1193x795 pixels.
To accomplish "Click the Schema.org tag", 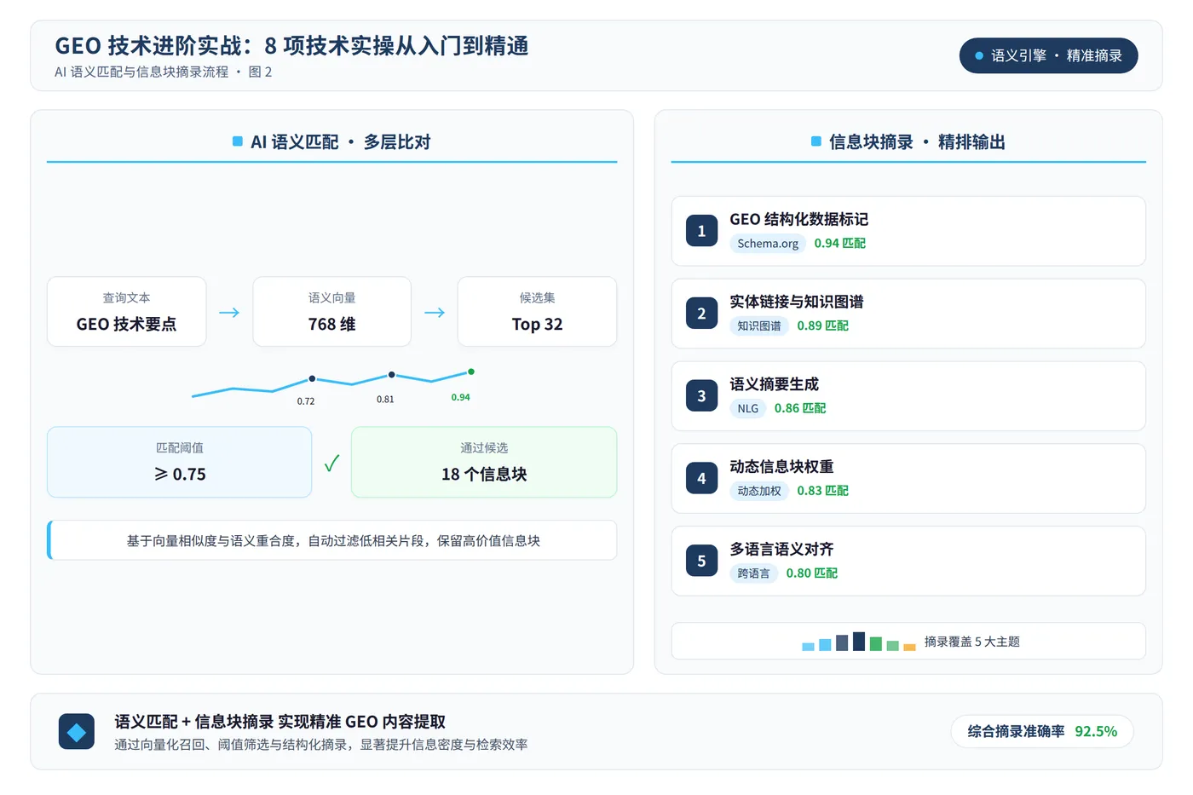I will tap(768, 244).
